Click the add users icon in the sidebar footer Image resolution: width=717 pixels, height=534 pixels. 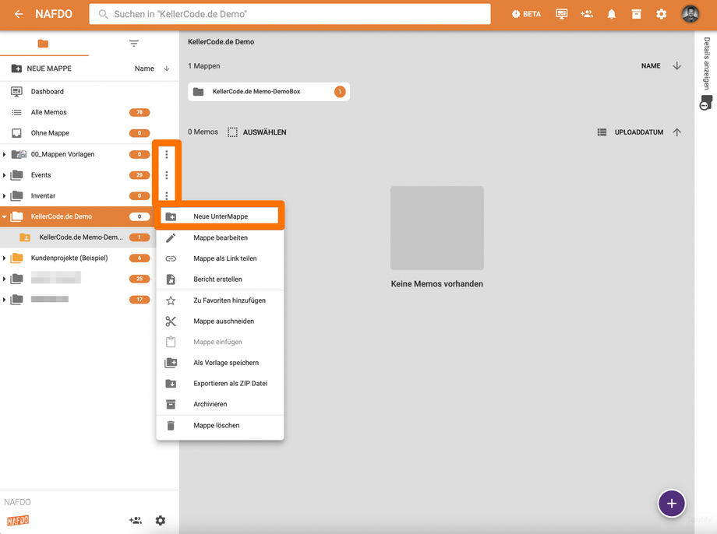pyautogui.click(x=136, y=520)
